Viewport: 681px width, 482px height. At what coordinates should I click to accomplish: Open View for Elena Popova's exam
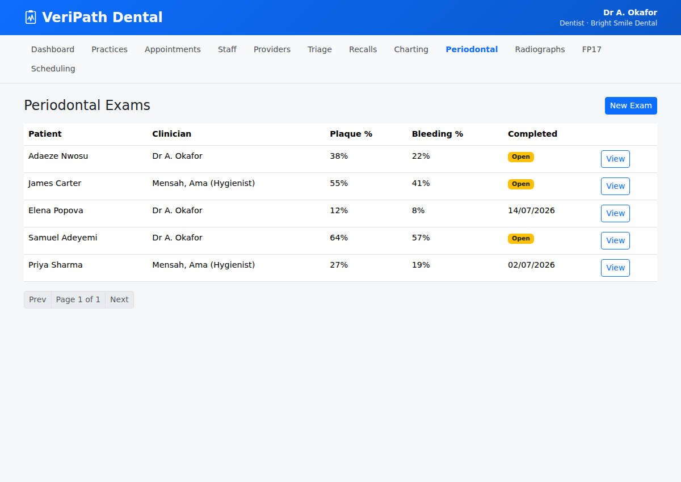[615, 213]
